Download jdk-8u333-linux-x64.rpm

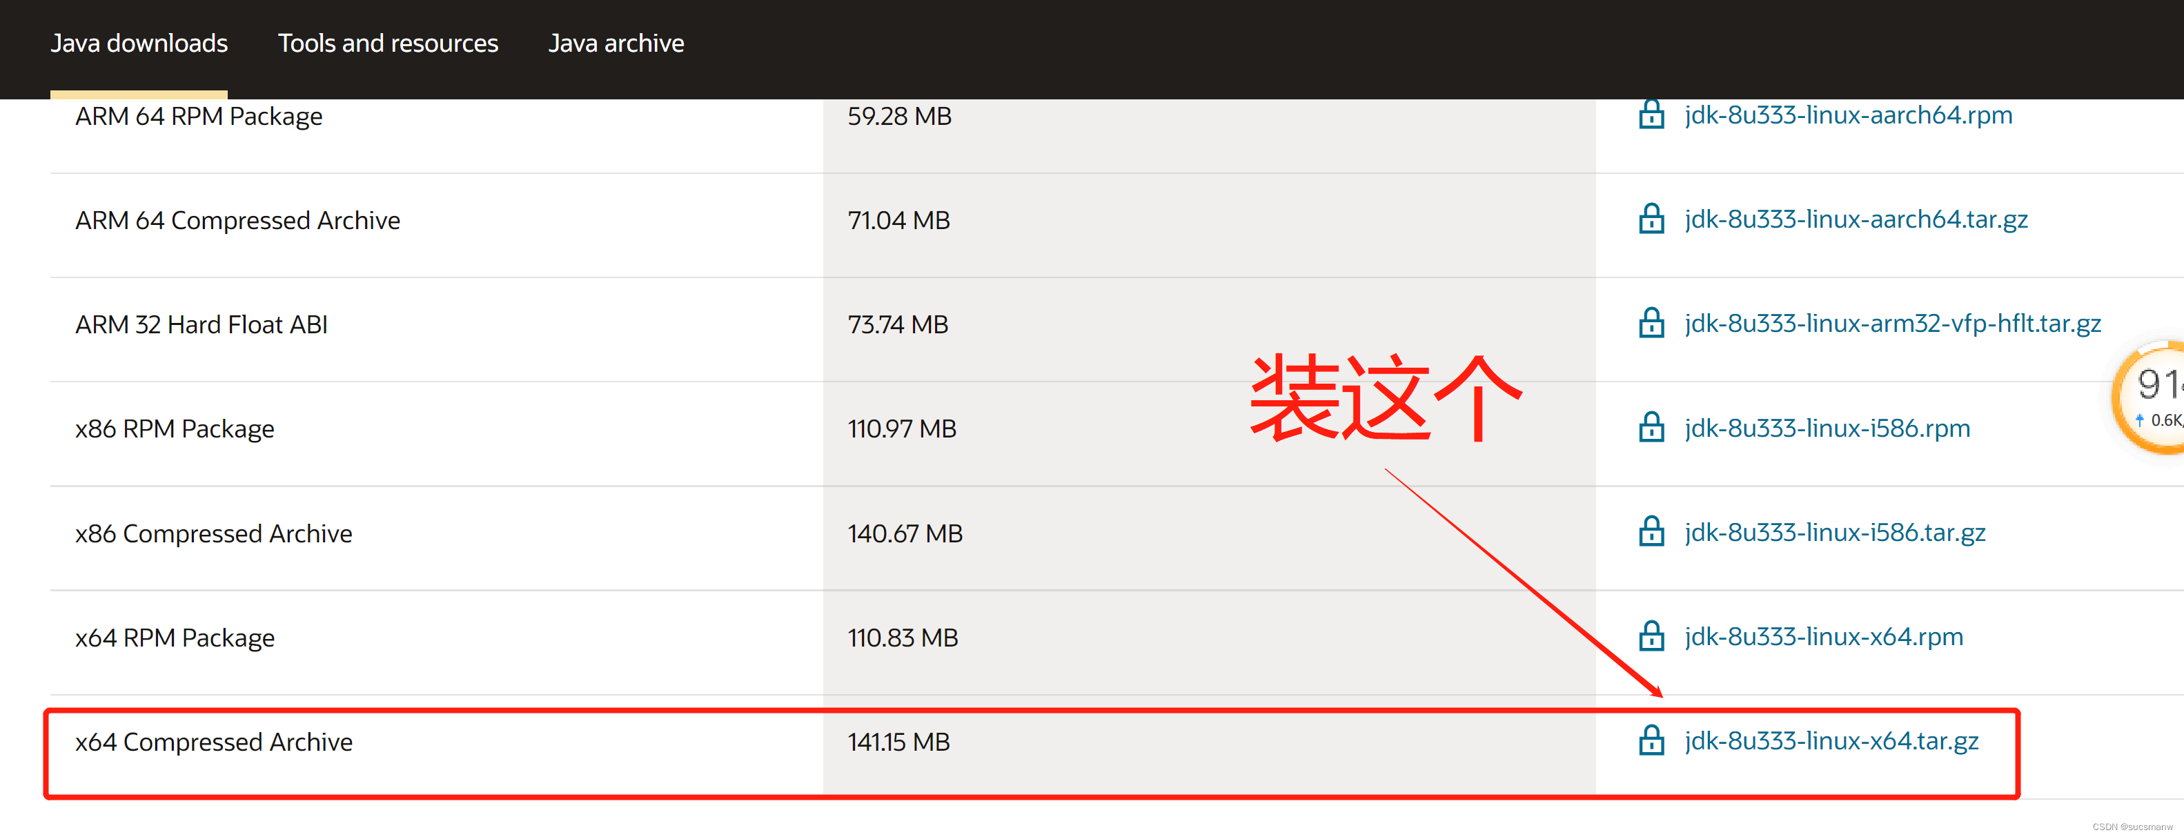[1824, 636]
